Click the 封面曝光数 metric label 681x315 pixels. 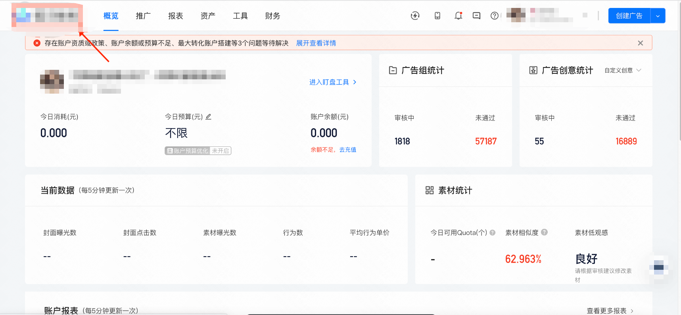tap(59, 232)
